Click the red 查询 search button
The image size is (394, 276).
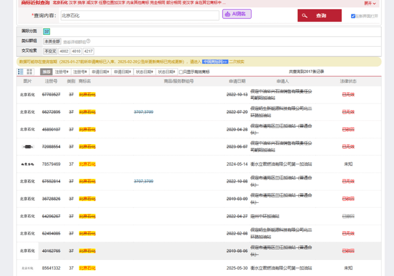319,16
